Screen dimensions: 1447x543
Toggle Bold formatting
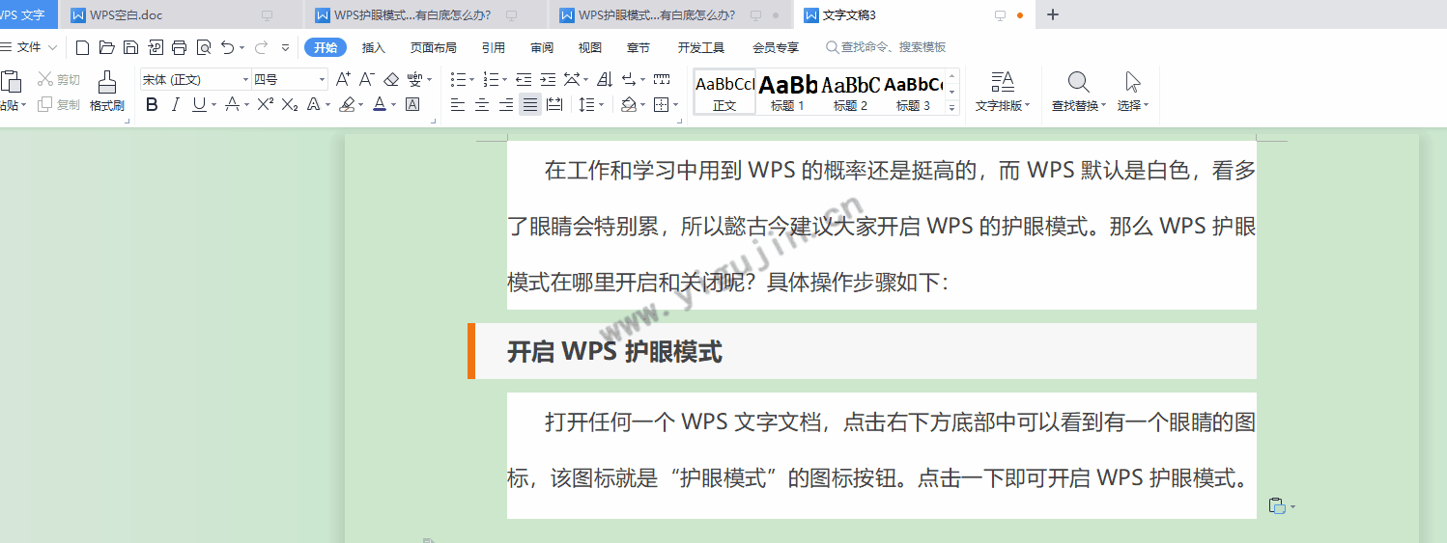tap(152, 104)
